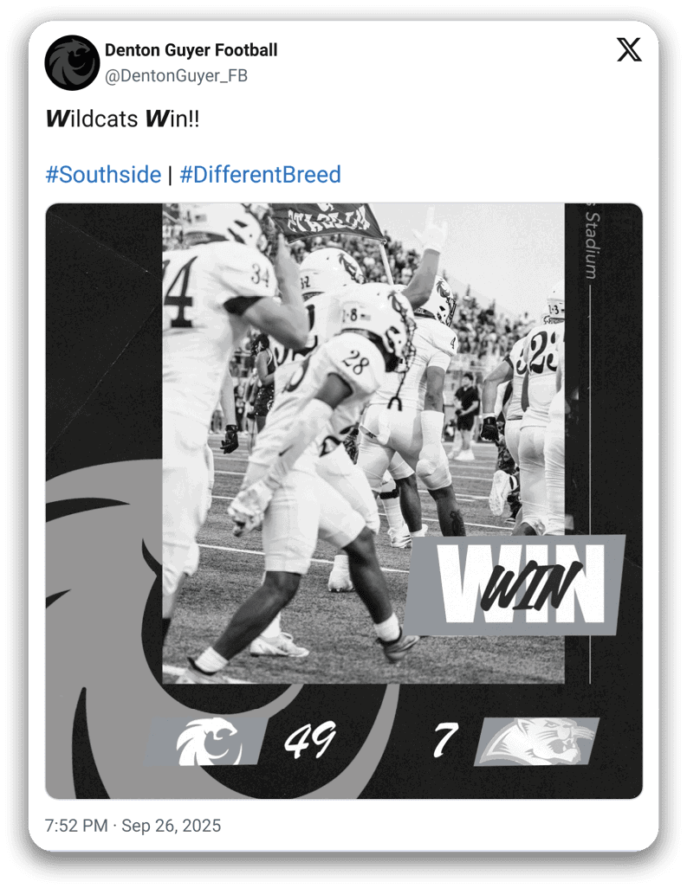Open the #DifferentBreed hashtag
This screenshot has height=888, width=687.
[x=260, y=175]
